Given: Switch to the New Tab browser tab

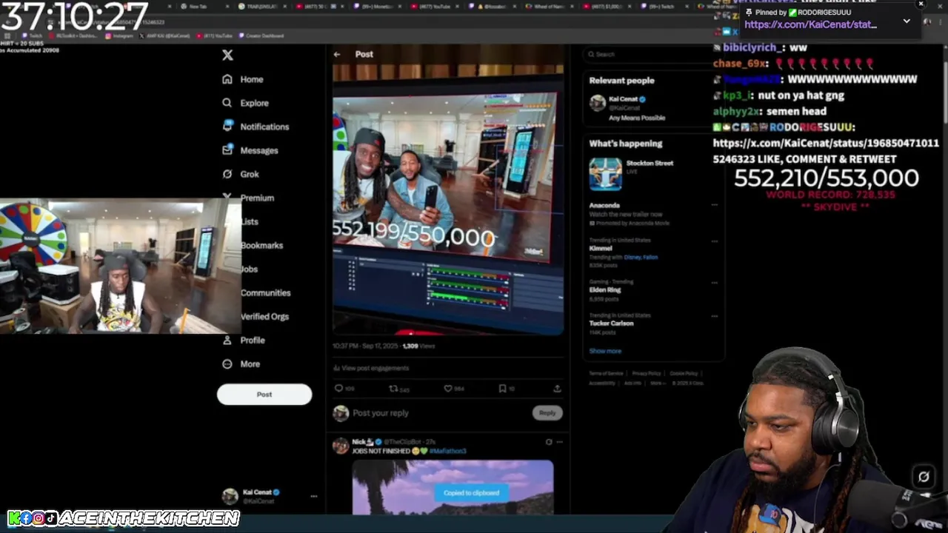Looking at the screenshot, I should tap(198, 7).
